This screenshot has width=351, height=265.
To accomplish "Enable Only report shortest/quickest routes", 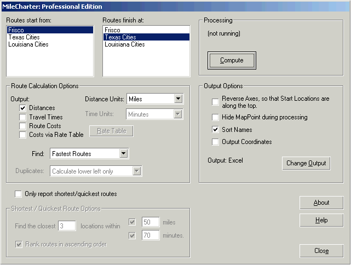I will [18, 194].
